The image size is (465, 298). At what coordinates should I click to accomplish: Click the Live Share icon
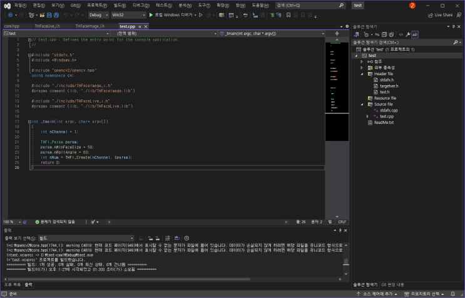430,14
